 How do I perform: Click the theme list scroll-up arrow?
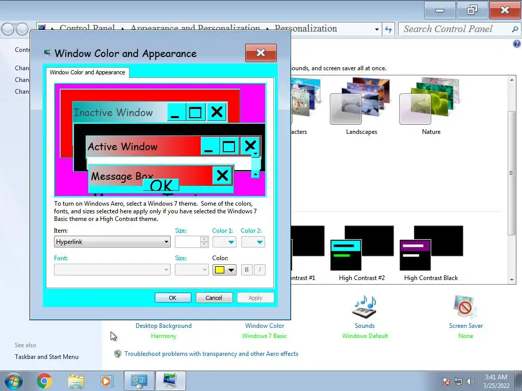[512, 80]
